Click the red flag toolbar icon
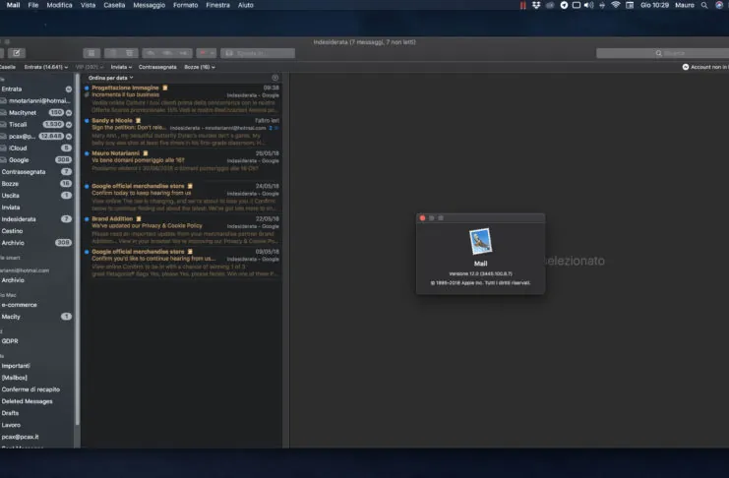The width and height of the screenshot is (729, 478). pyautogui.click(x=203, y=53)
